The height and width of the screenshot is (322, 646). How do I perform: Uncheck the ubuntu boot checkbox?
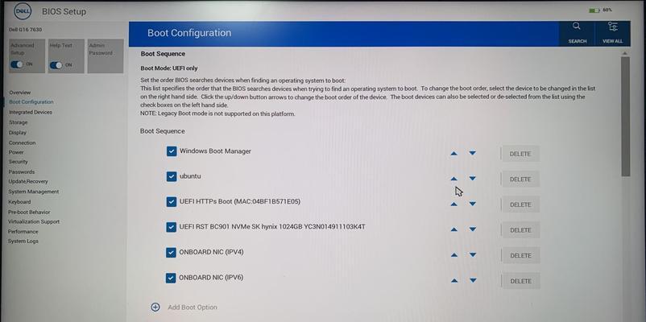pyautogui.click(x=172, y=176)
